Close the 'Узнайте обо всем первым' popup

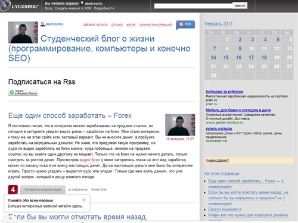[x=84, y=200]
